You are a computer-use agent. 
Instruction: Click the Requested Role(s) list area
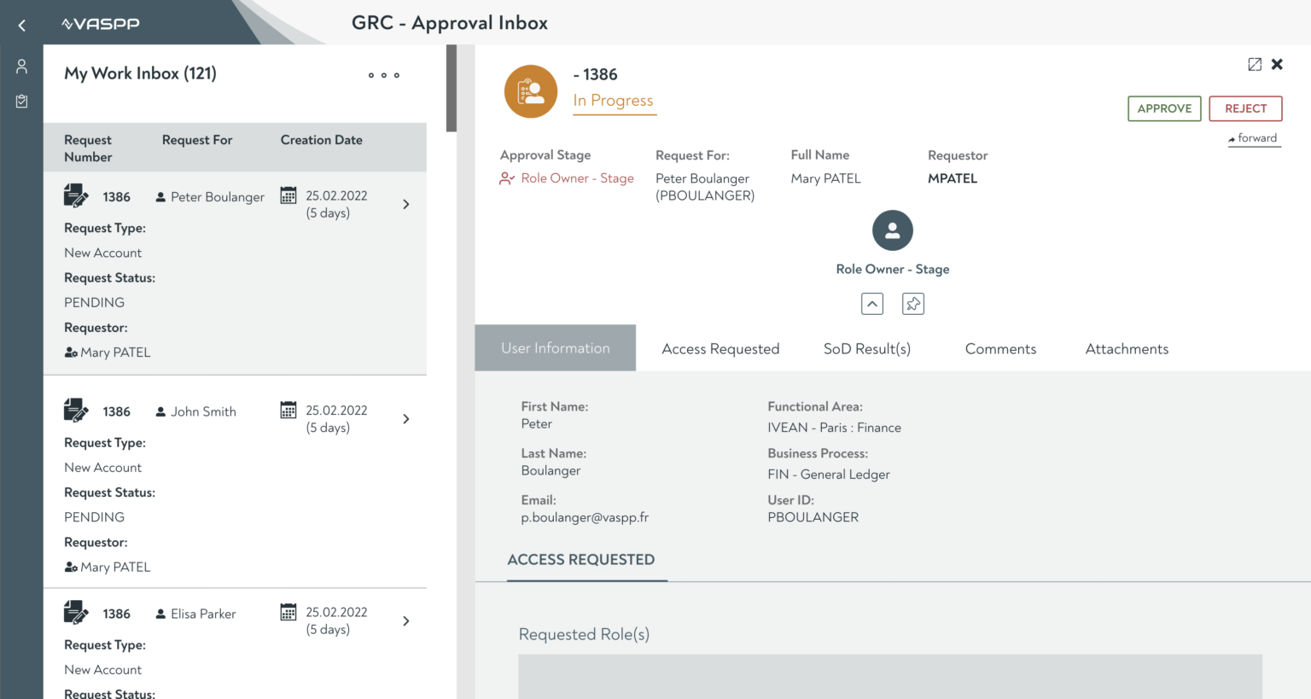click(890, 679)
